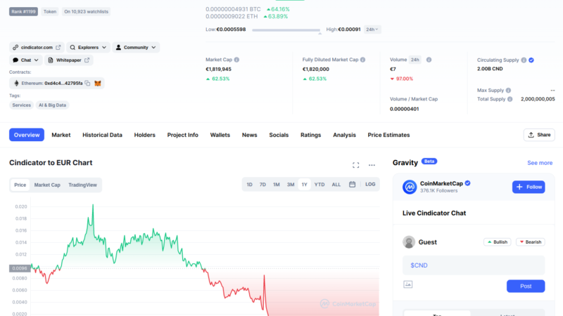
Task: Expand the Explorers dropdown
Action: (89, 47)
